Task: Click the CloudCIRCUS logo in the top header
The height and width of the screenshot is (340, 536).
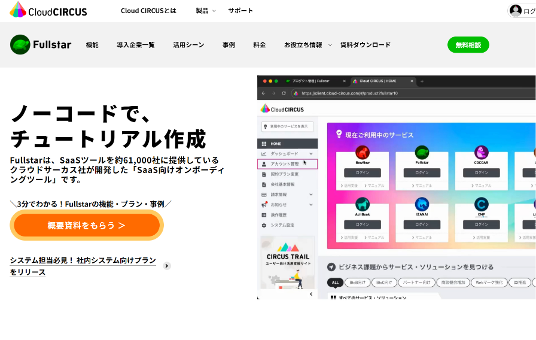Action: point(48,10)
